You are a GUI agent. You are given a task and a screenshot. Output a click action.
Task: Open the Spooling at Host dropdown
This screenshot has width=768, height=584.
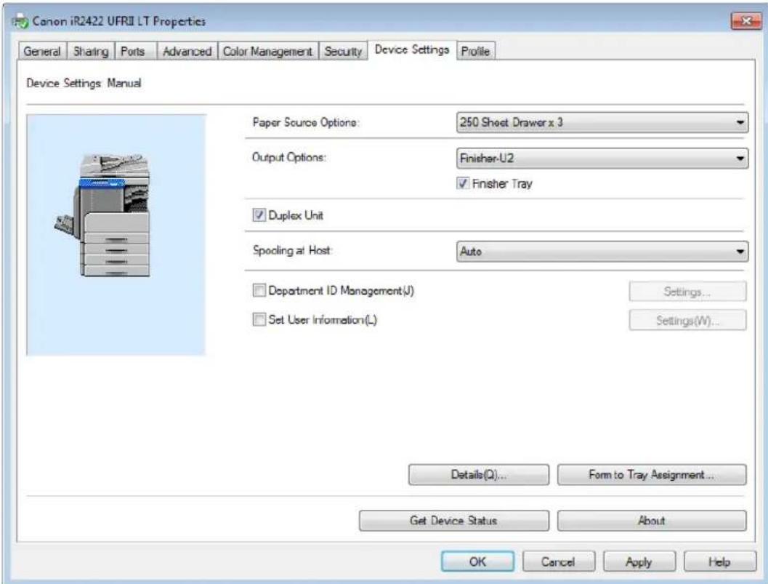pos(602,251)
